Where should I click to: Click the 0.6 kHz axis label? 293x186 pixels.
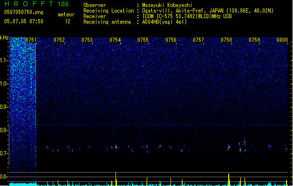click(x=4, y=177)
